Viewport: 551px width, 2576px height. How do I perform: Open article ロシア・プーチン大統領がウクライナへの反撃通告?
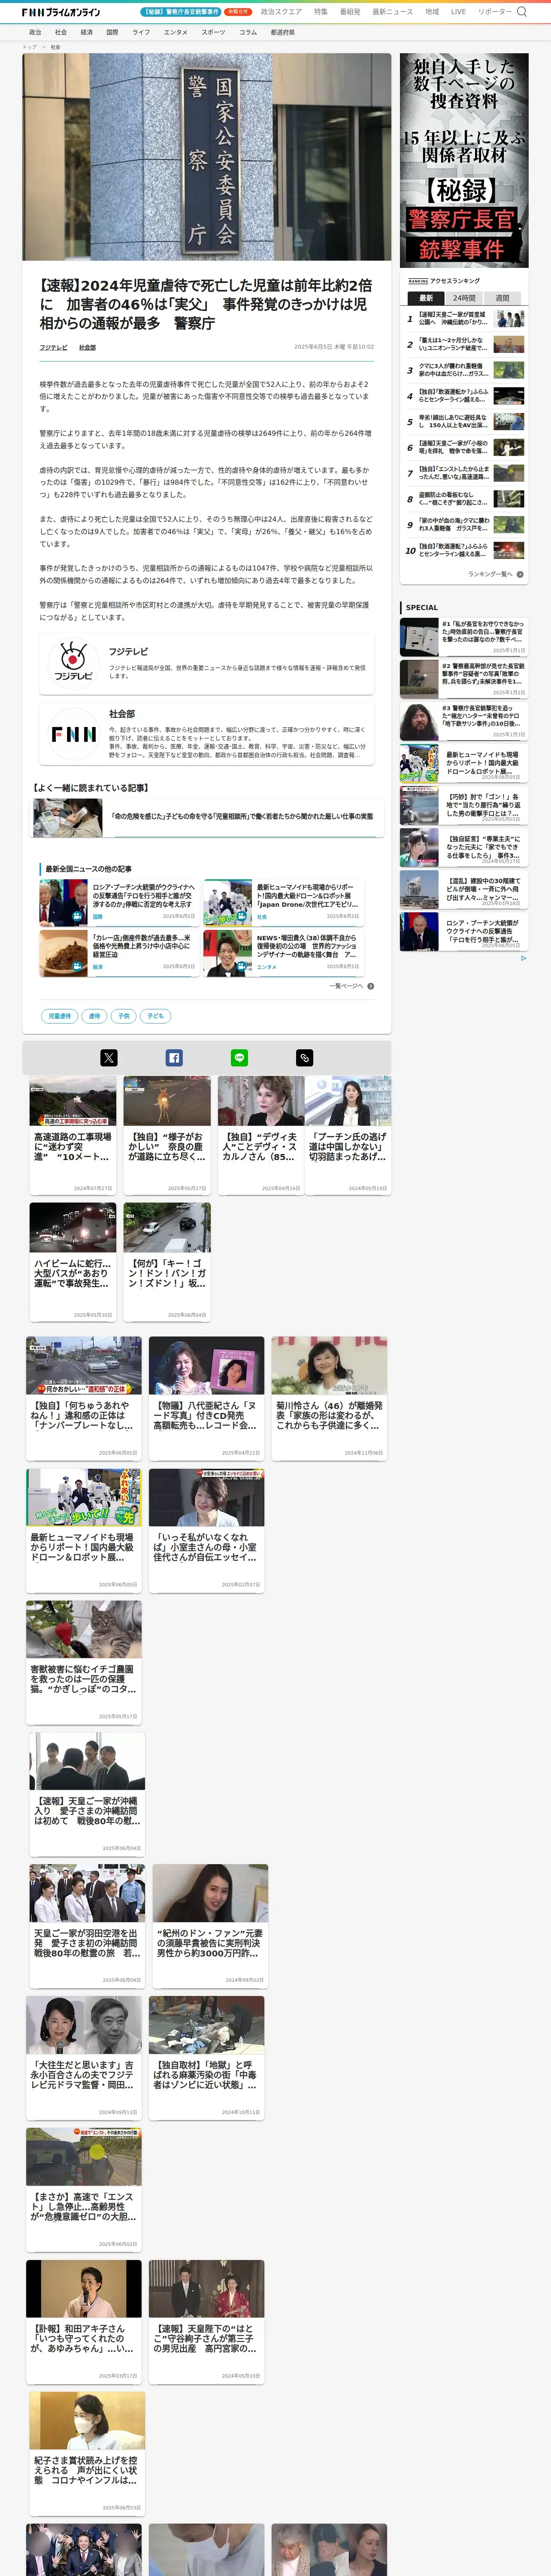tap(118, 902)
